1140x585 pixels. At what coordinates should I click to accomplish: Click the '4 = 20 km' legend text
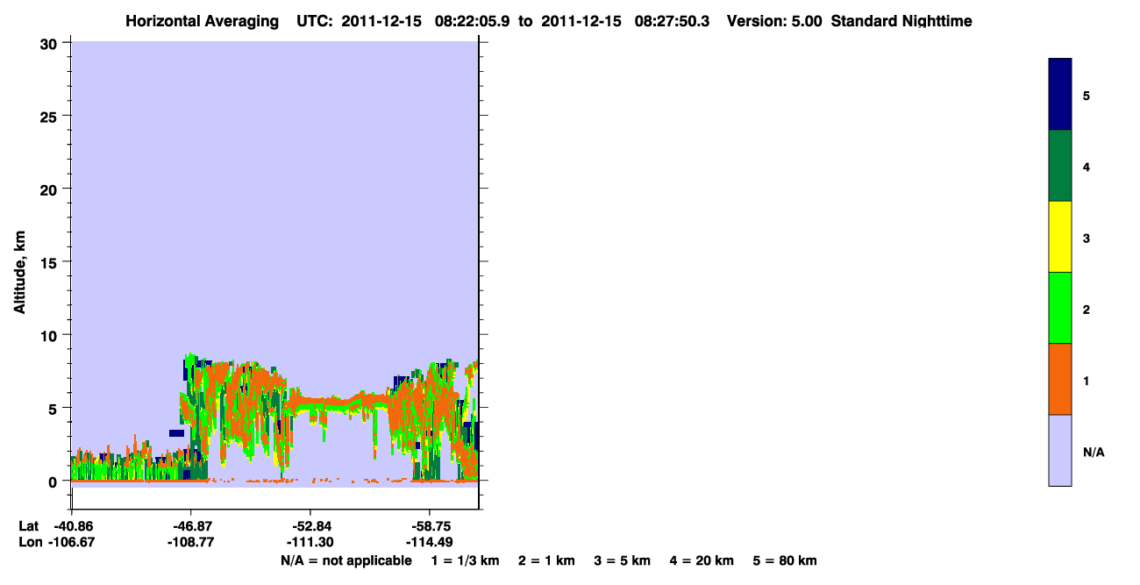pos(702,560)
